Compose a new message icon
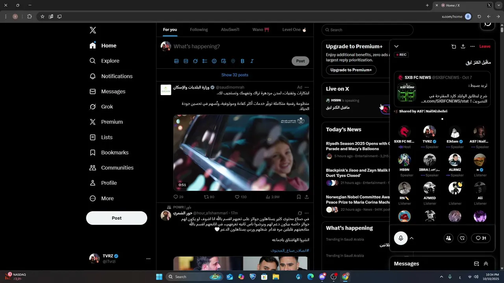This screenshot has height=283, width=504. [476, 264]
